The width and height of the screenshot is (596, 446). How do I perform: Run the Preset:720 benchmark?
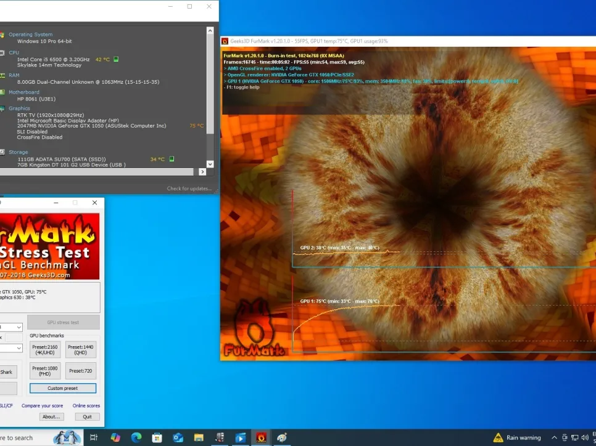81,371
